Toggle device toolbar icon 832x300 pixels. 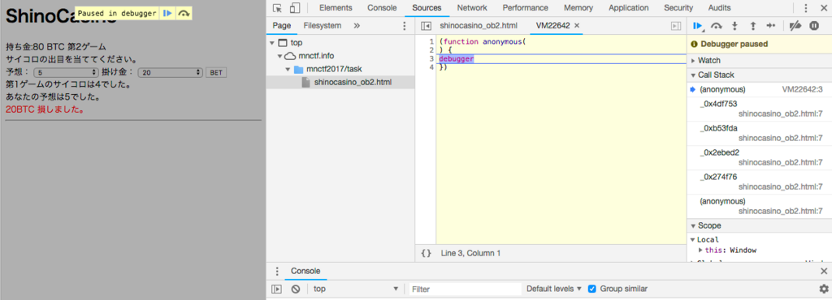(295, 8)
